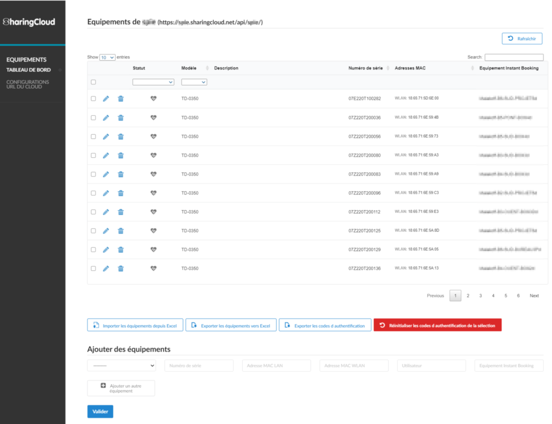Click the red Réinitialiser codes d'authentification button
The height and width of the screenshot is (424, 552).
click(438, 325)
